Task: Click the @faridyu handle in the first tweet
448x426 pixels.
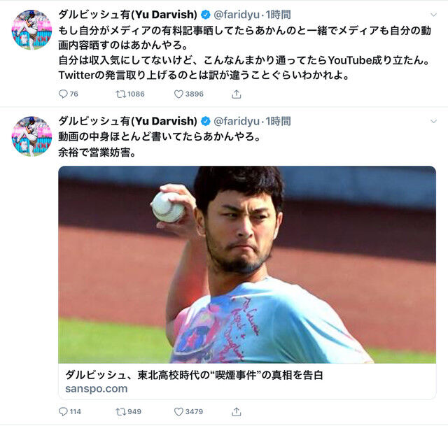Action: click(237, 15)
